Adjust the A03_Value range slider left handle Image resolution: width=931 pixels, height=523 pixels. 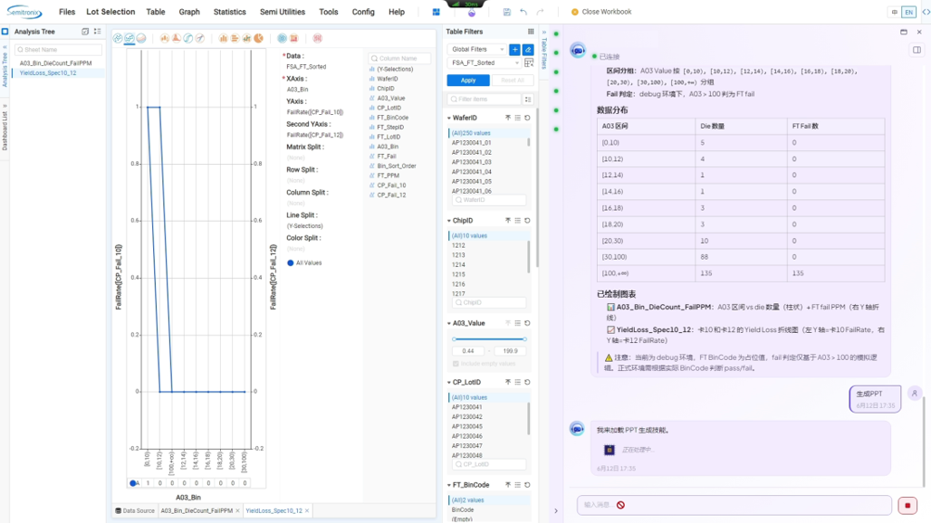tap(455, 339)
